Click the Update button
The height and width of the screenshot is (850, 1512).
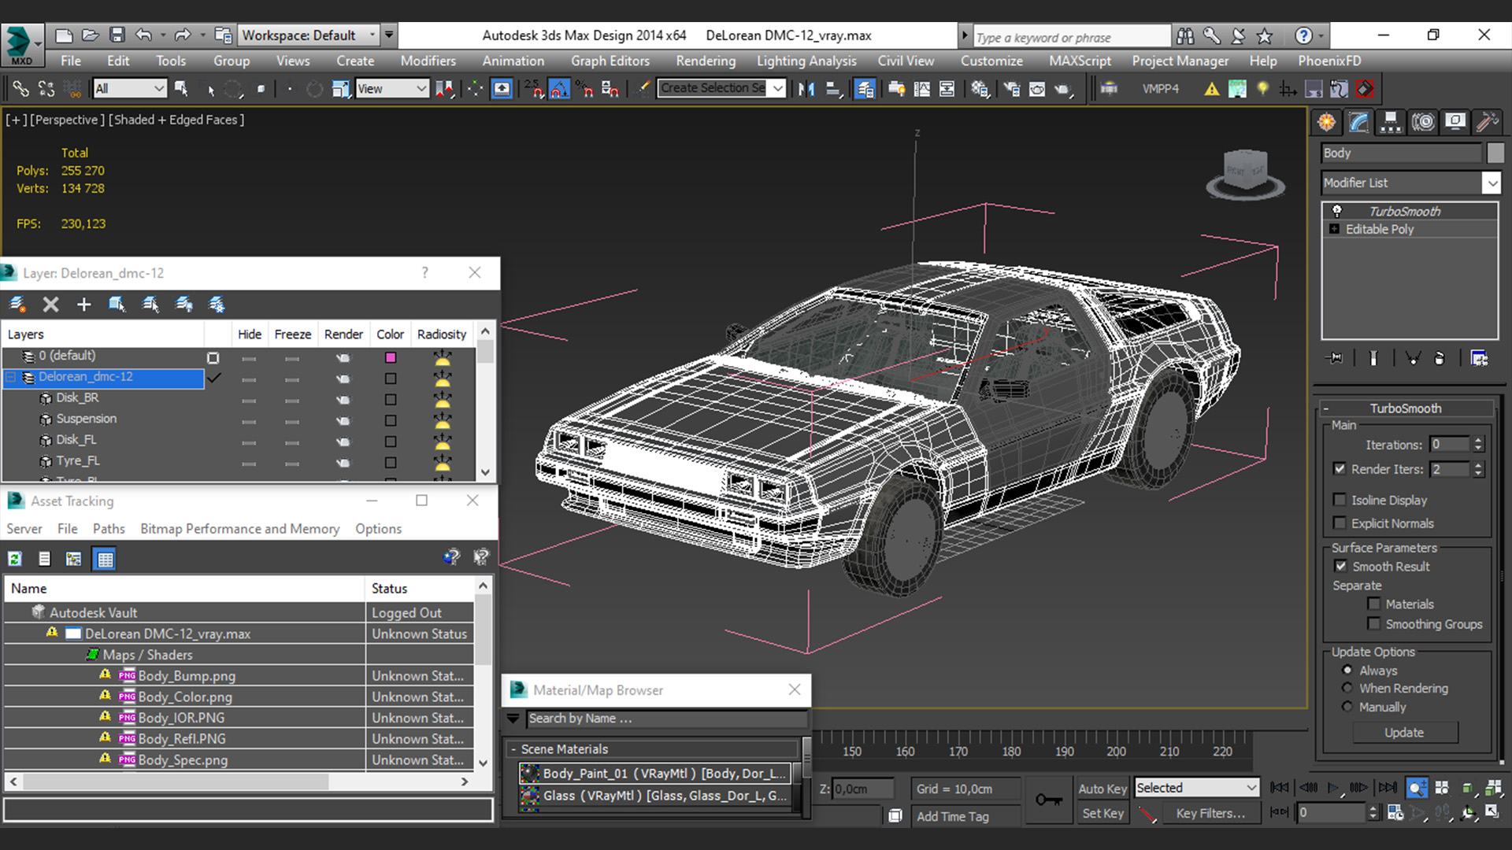[1404, 732]
